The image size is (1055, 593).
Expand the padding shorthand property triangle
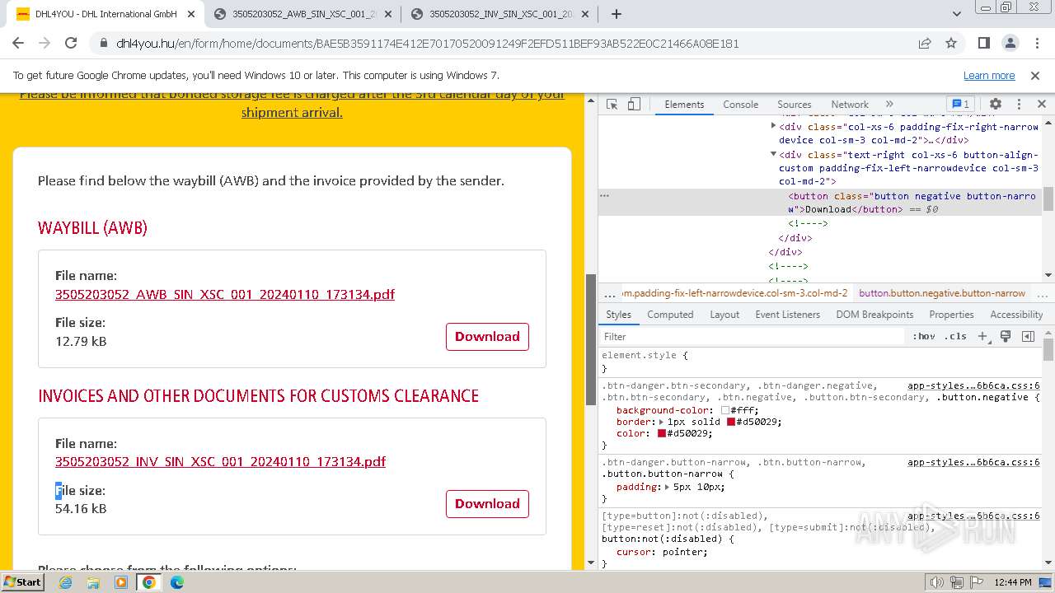coord(667,487)
